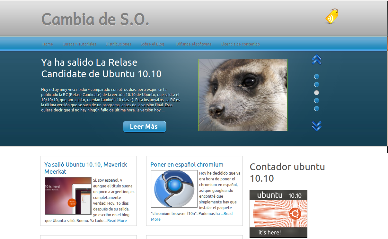
Task: Click the 'Contador ubuntu 10.10' heading
Action: (287, 172)
